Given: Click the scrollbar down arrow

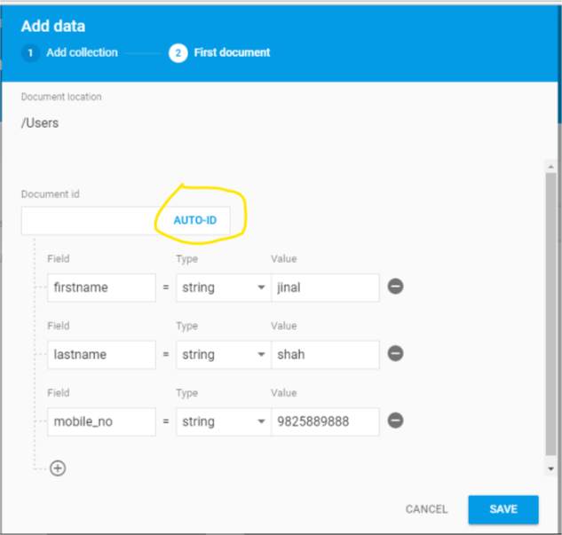Looking at the screenshot, I should [x=551, y=468].
